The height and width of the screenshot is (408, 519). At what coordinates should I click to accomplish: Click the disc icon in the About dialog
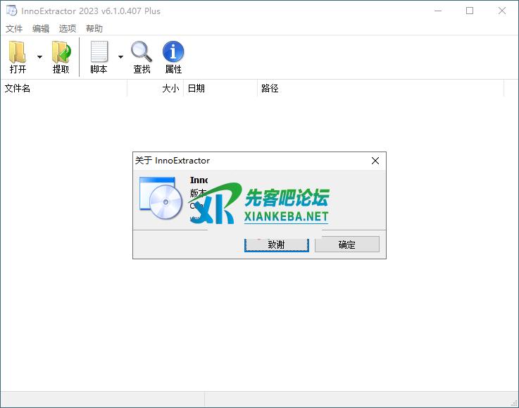(x=161, y=198)
